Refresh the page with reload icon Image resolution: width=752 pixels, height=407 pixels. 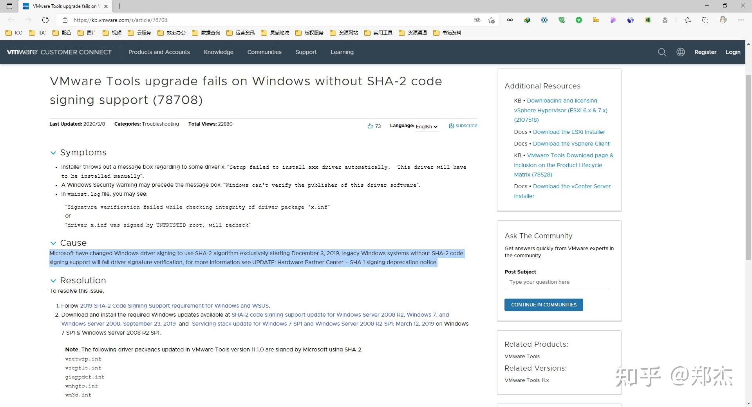point(45,20)
